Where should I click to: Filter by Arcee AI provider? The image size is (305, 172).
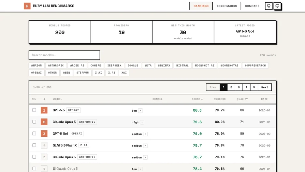(77, 66)
